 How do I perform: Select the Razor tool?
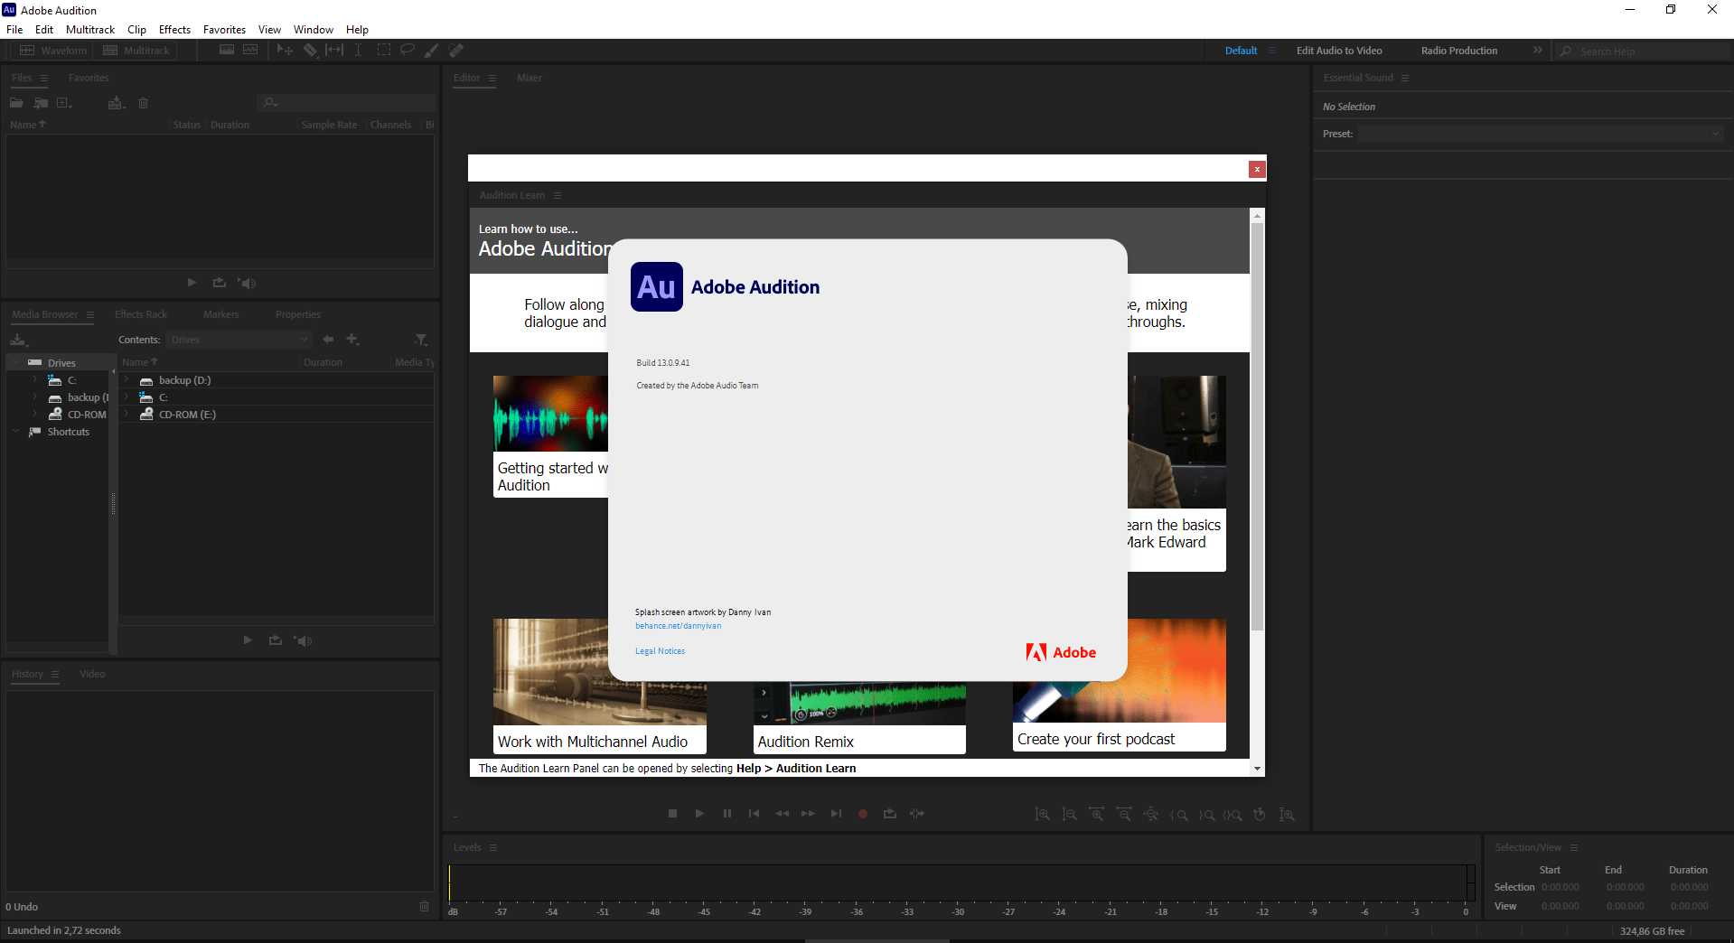(x=310, y=50)
